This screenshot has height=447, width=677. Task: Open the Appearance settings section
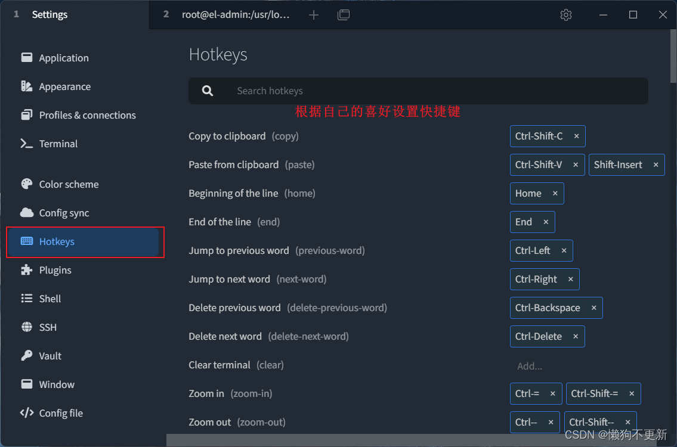pyautogui.click(x=82, y=86)
